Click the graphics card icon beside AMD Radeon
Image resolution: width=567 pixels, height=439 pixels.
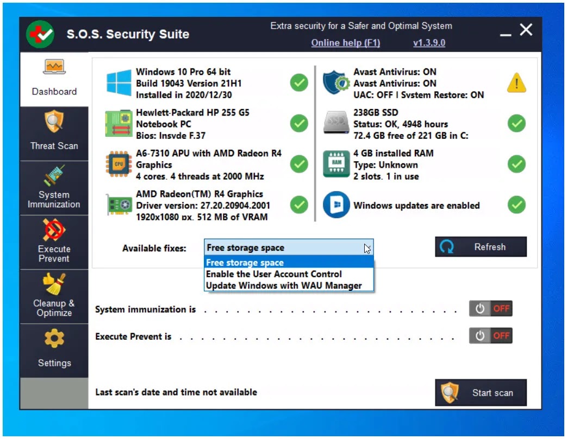pos(119,205)
